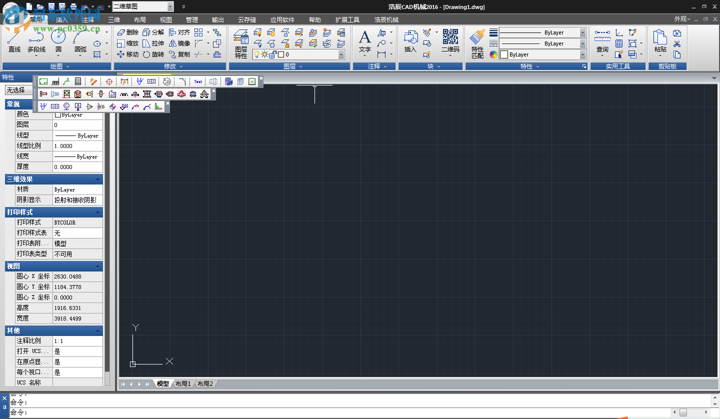Open the 二维草图 workspace dropdown
The image size is (720, 419).
point(170,6)
